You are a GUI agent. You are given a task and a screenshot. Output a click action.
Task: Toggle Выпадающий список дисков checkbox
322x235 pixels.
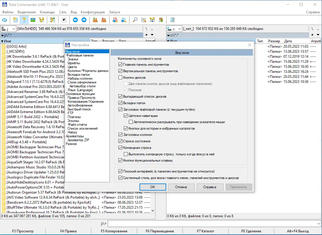pyautogui.click(x=120, y=96)
